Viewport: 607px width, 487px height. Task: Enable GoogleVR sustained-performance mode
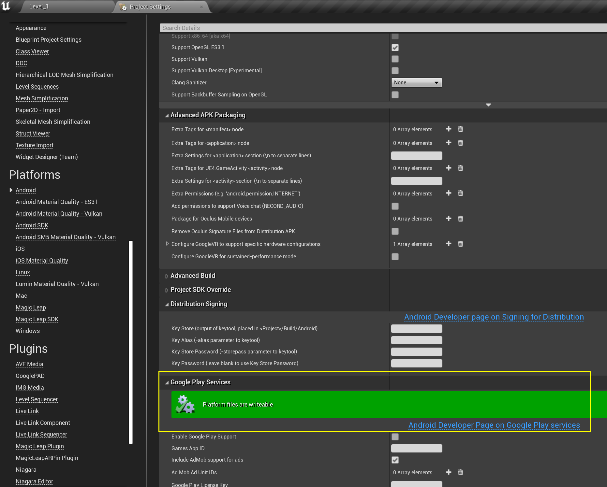click(395, 257)
